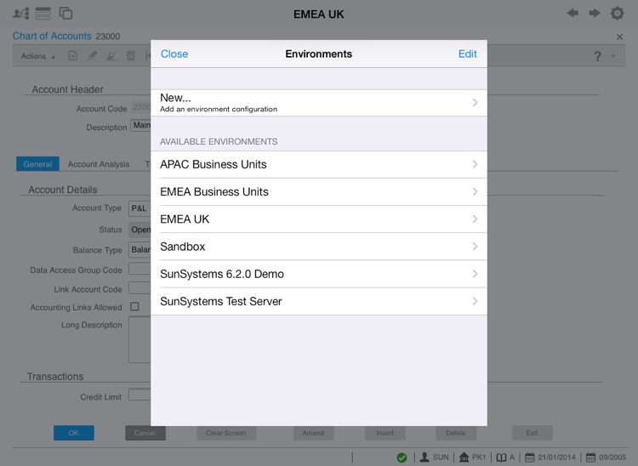Screen dimensions: 638x466
Task: Click the pencil edit toolbar icon
Action: 93,56
